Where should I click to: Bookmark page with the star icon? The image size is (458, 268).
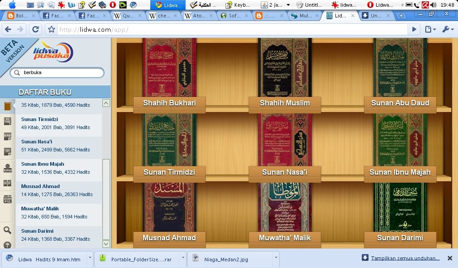coord(51,29)
